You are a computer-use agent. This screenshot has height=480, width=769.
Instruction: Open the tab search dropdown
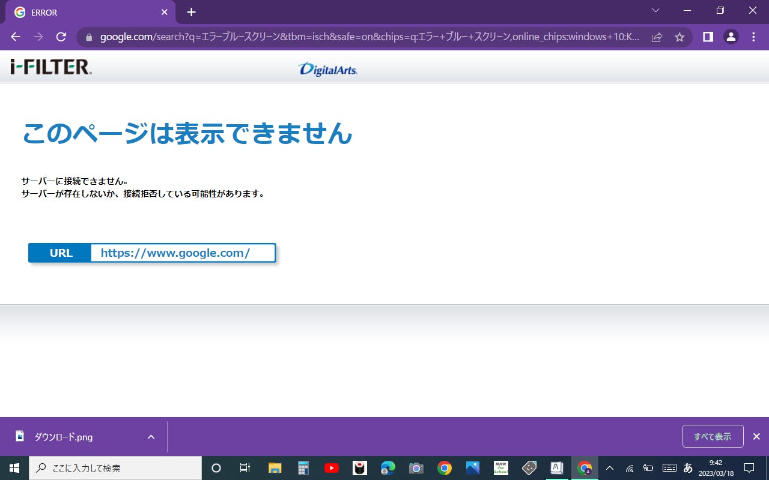coord(655,11)
